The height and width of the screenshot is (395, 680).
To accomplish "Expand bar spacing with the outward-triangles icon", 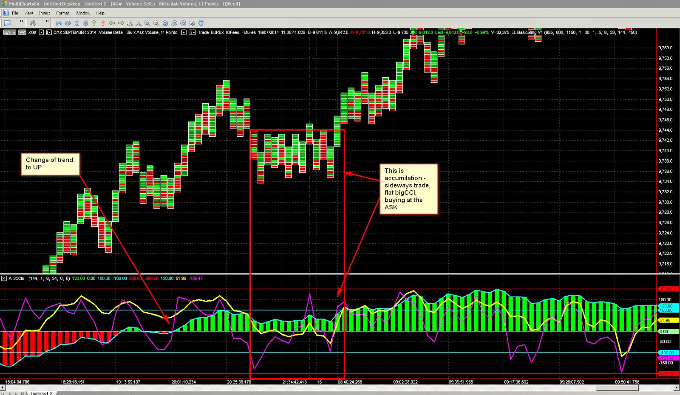I will click(x=68, y=23).
